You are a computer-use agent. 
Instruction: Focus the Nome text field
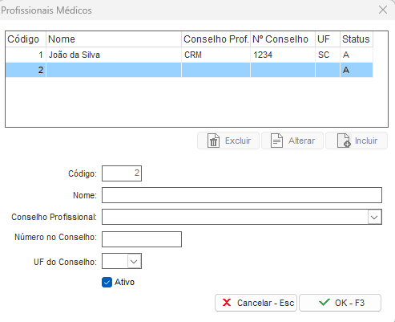pos(242,195)
